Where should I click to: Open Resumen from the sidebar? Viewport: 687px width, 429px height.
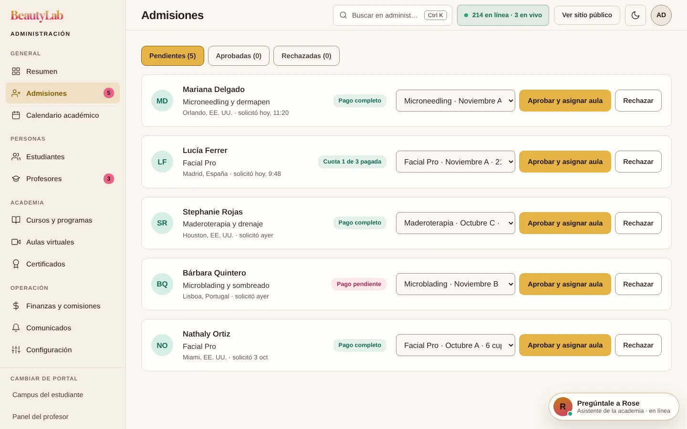(x=62, y=71)
